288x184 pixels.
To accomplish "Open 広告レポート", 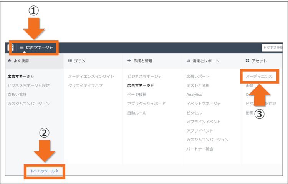I will (x=198, y=76).
